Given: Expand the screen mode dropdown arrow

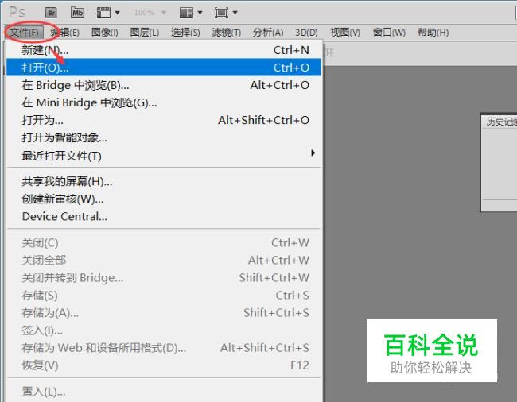Looking at the screenshot, I should coord(235,13).
